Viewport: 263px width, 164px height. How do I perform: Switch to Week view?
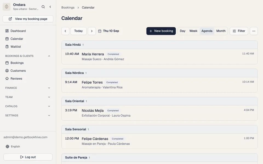tap(193, 31)
